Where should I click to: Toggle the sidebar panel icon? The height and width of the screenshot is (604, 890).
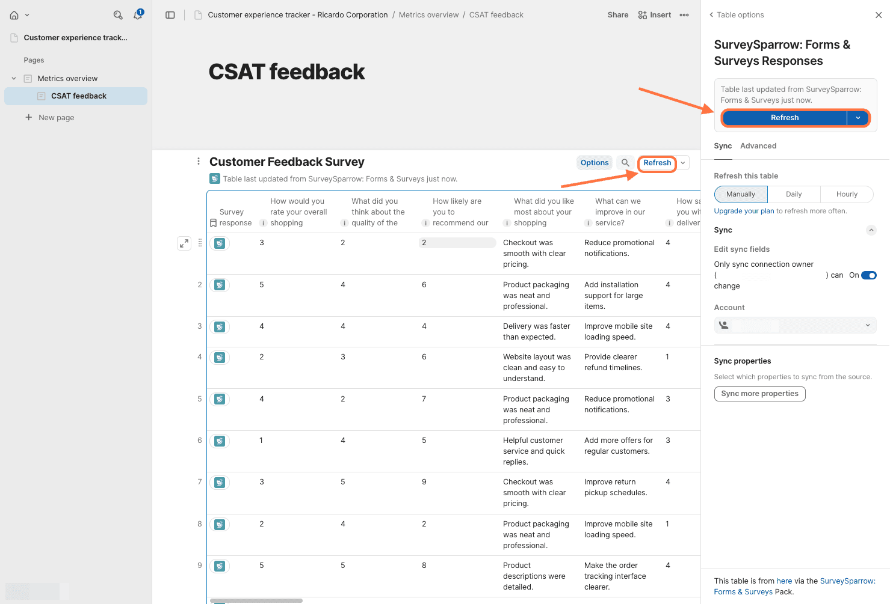click(x=170, y=15)
